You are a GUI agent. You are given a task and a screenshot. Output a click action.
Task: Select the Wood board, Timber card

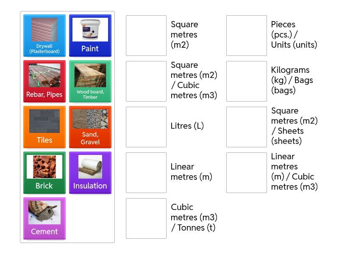(x=90, y=81)
